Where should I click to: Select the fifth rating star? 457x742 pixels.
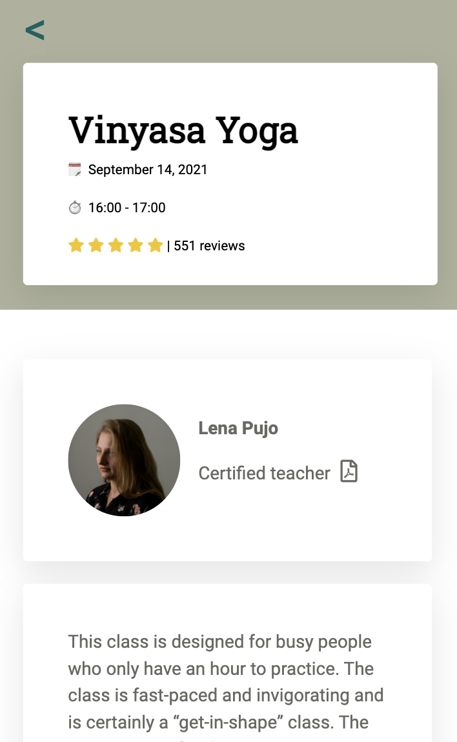tap(156, 245)
